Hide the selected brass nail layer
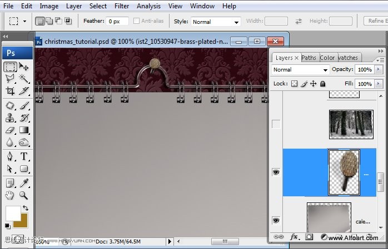388x249 pixels. click(x=276, y=172)
